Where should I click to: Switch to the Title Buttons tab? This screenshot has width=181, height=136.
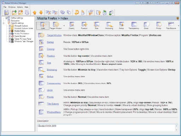(171, 25)
